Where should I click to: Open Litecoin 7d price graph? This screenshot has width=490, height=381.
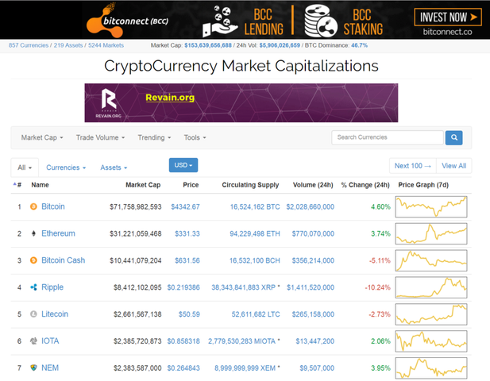(431, 314)
